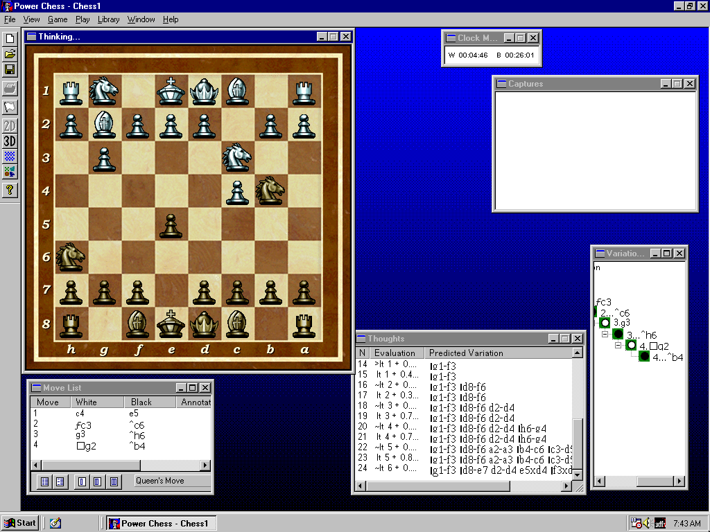Click the white knight on c3
The image size is (710, 532).
[x=237, y=157]
